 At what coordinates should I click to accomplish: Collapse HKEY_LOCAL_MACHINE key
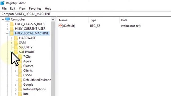pyautogui.click(x=7, y=33)
